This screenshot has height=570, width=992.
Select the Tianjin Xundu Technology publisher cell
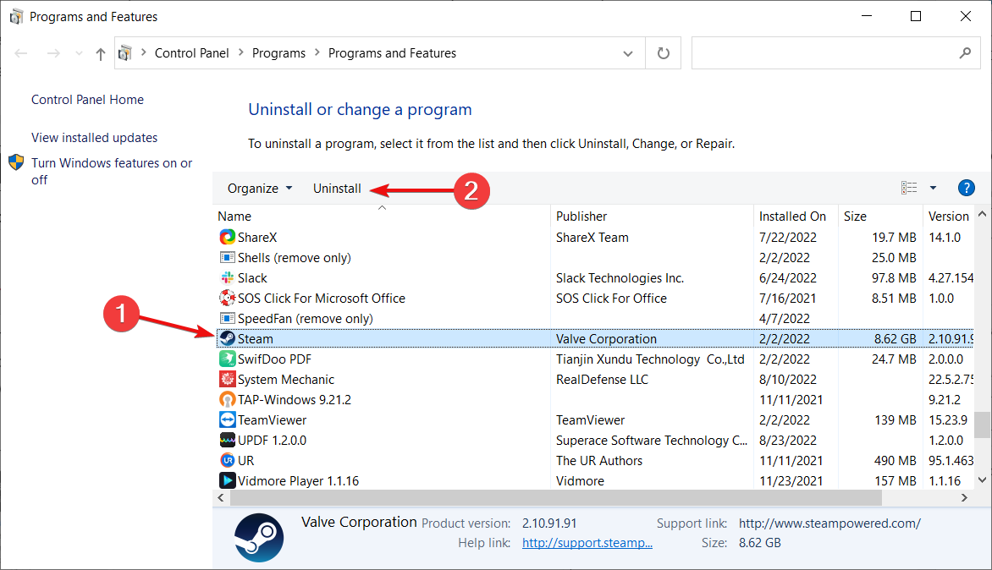(x=650, y=359)
